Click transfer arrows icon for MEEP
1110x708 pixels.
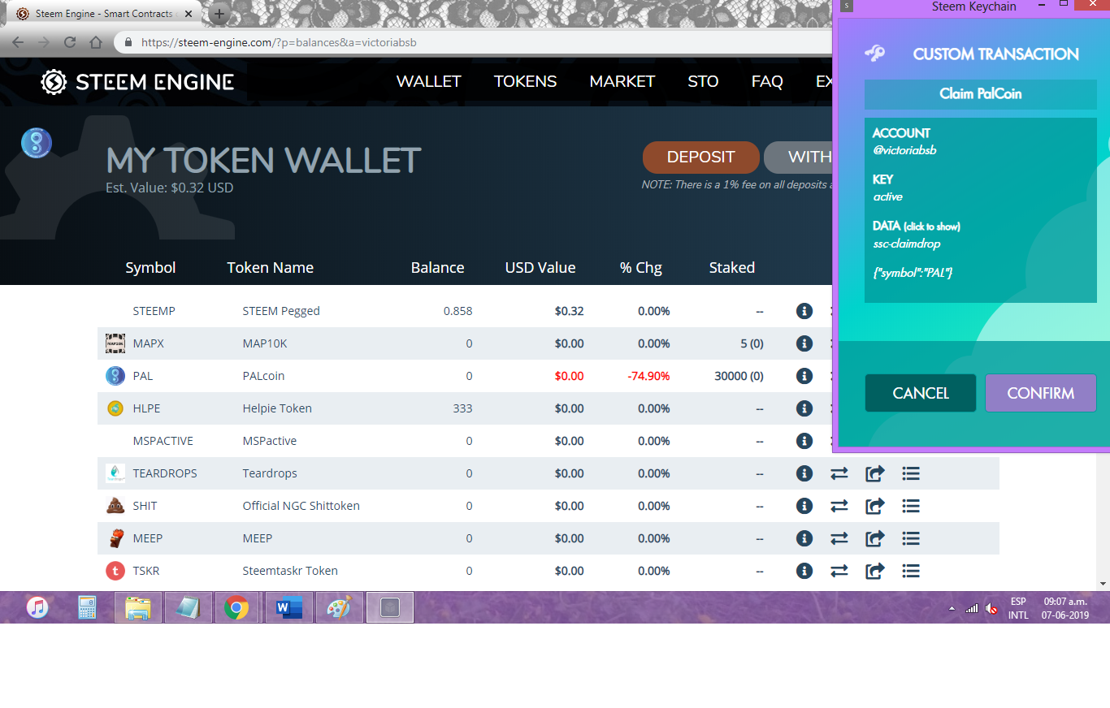pyautogui.click(x=839, y=538)
